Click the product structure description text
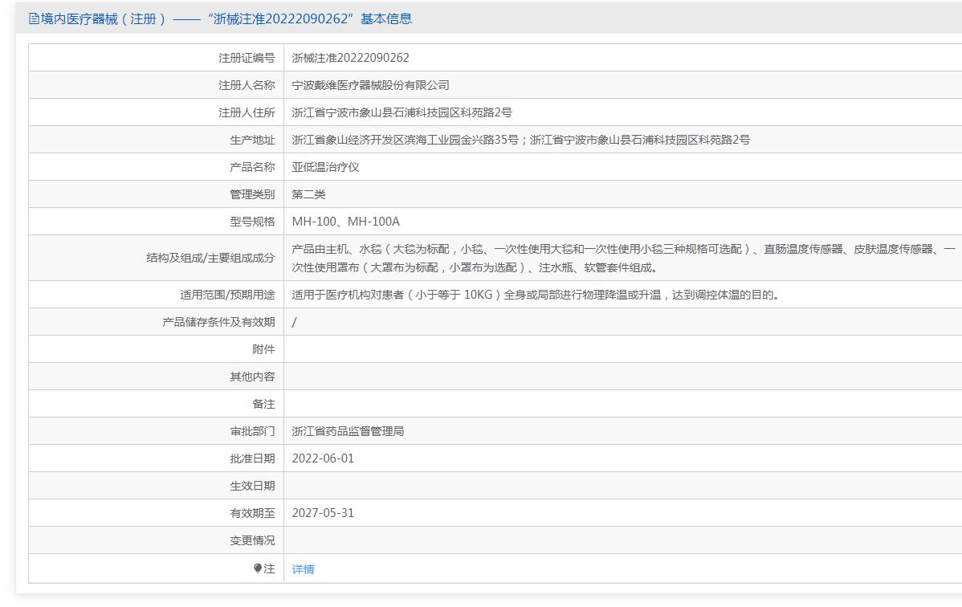962x607 pixels. [x=622, y=259]
